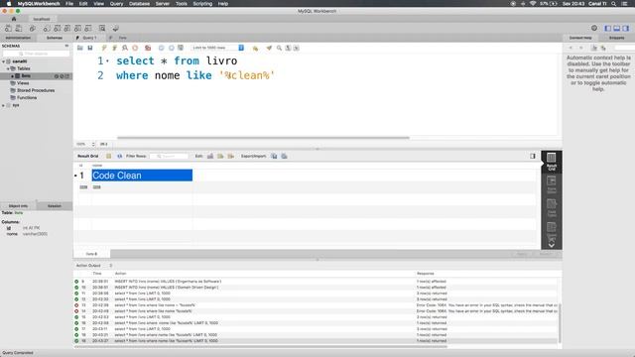Commit the transaction icon
Screen dimensions: 635x357
(161, 49)
